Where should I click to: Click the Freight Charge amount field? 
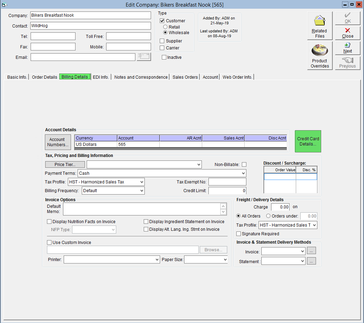tap(280, 207)
